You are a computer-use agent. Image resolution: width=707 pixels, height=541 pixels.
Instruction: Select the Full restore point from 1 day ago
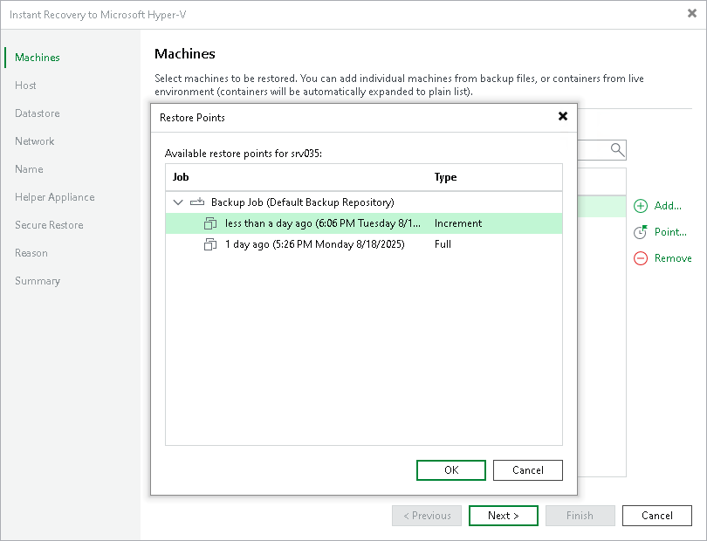(x=305, y=244)
